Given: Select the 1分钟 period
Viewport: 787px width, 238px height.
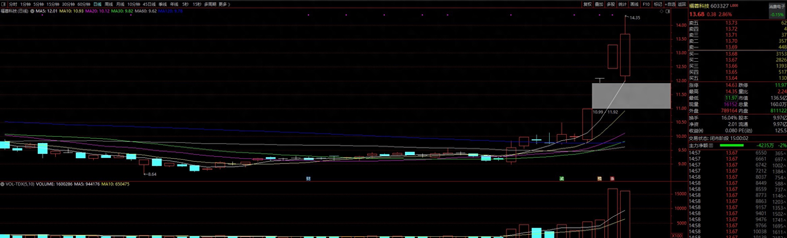Looking at the screenshot, I should 25,4.
